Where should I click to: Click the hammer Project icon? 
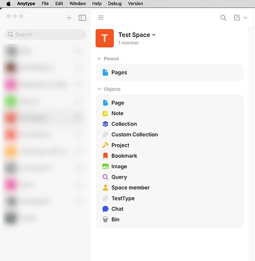pos(105,145)
